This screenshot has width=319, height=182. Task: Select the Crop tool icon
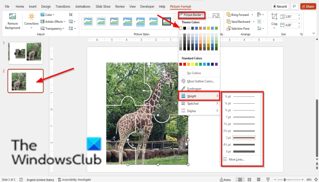point(274,16)
